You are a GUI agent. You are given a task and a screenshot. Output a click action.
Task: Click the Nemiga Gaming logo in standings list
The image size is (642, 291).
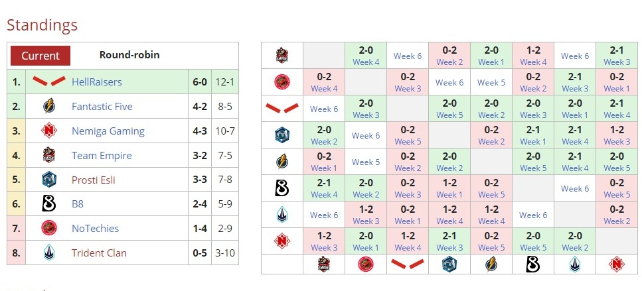tap(48, 131)
